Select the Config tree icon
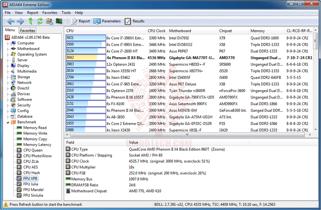The height and width of the screenshot is (210, 321). pos(13,111)
